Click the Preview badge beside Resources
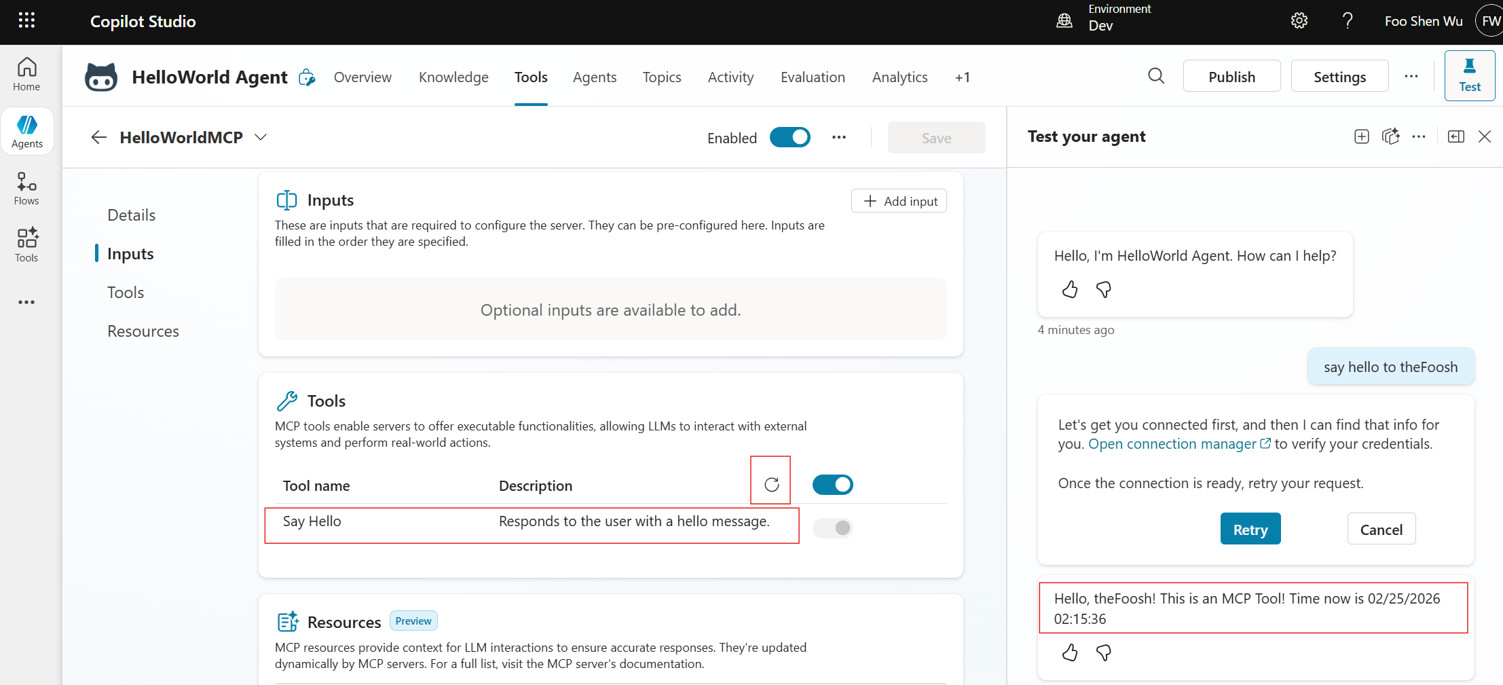Screen dimensions: 1503x685 point(413,621)
